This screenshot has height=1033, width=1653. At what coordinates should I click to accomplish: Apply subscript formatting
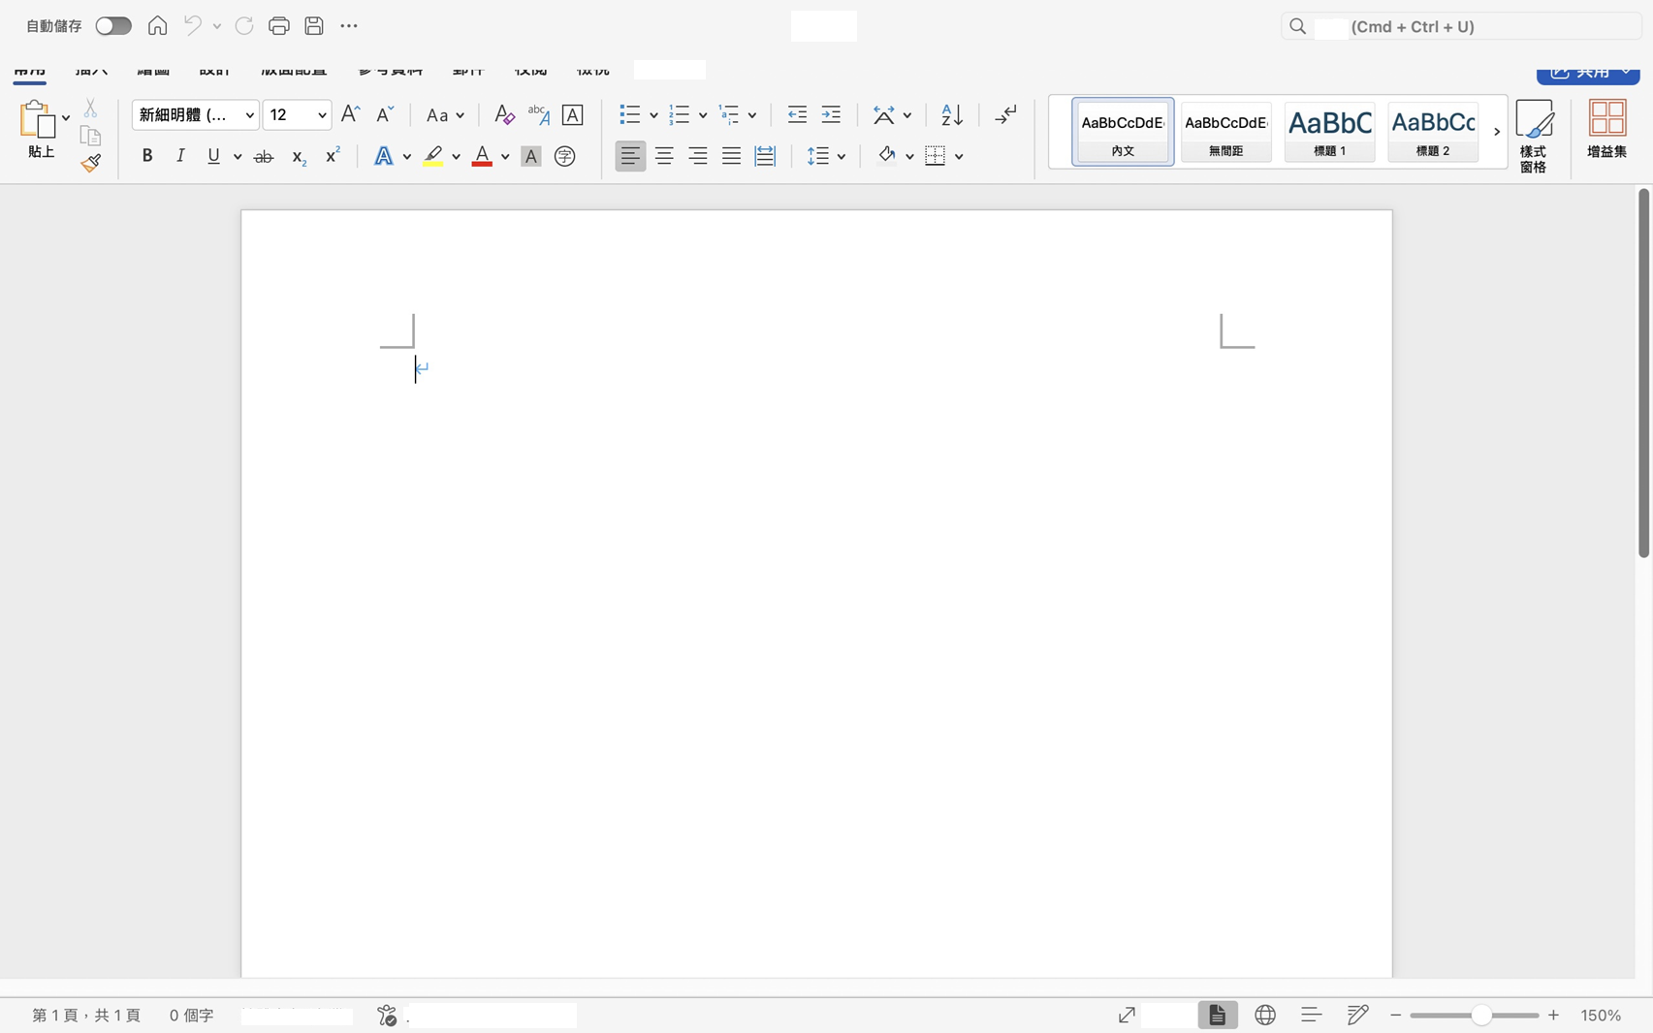299,156
